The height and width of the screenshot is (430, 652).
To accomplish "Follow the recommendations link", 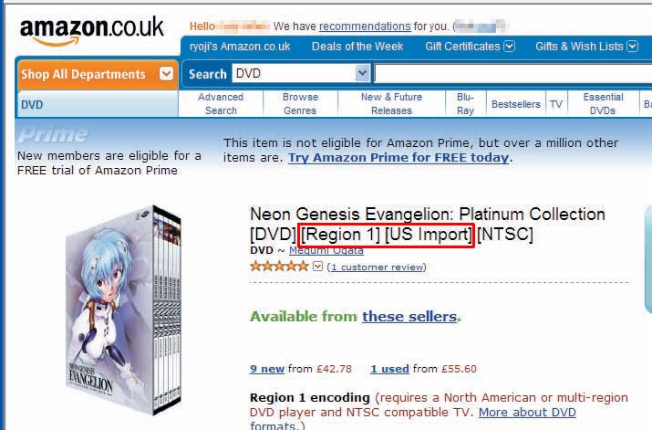I will click(365, 26).
